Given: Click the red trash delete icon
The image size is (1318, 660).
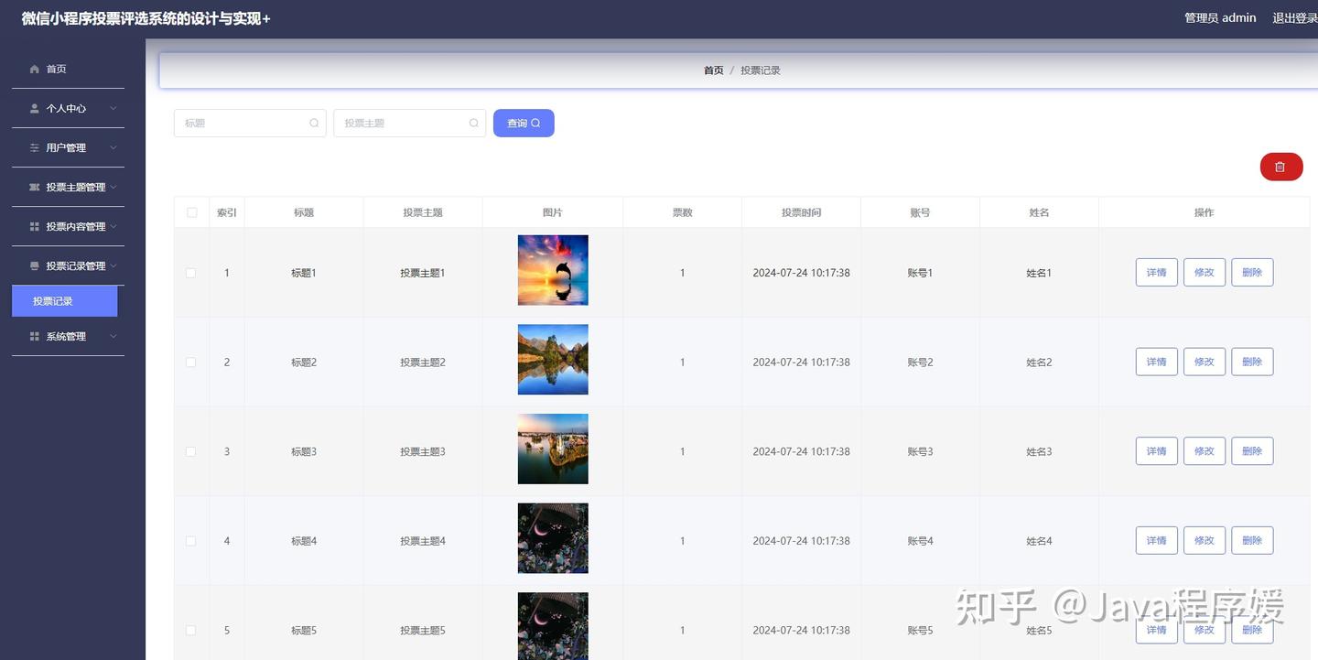Looking at the screenshot, I should coord(1280,167).
